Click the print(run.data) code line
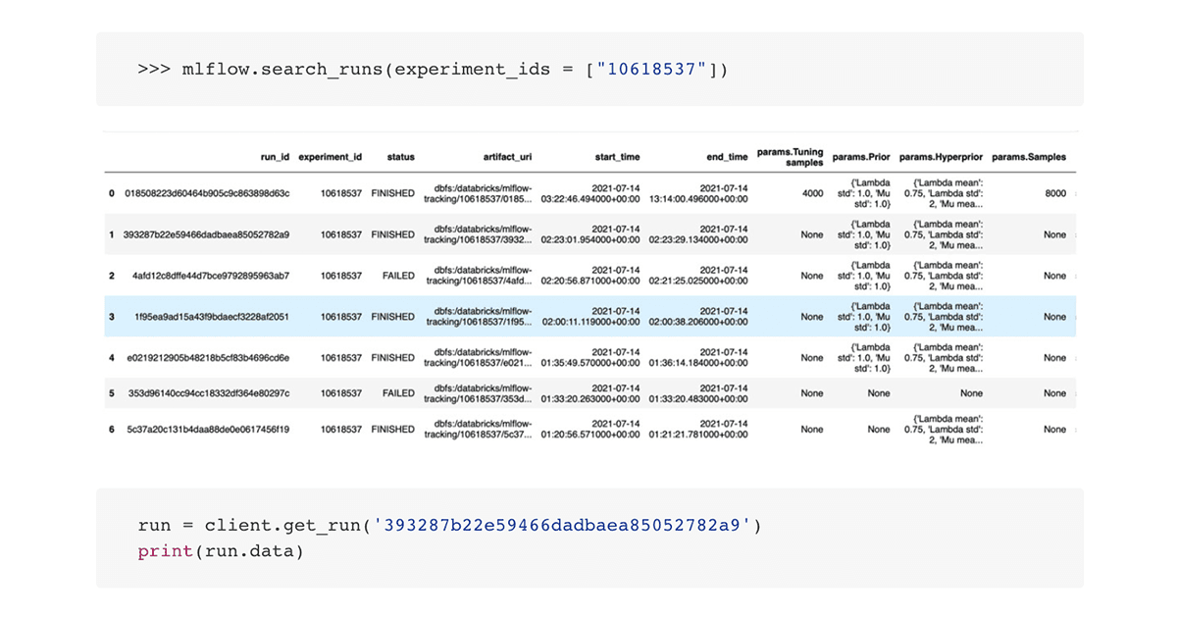 pos(221,552)
